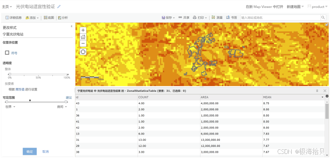Open the 添加 add menu

[32, 18]
